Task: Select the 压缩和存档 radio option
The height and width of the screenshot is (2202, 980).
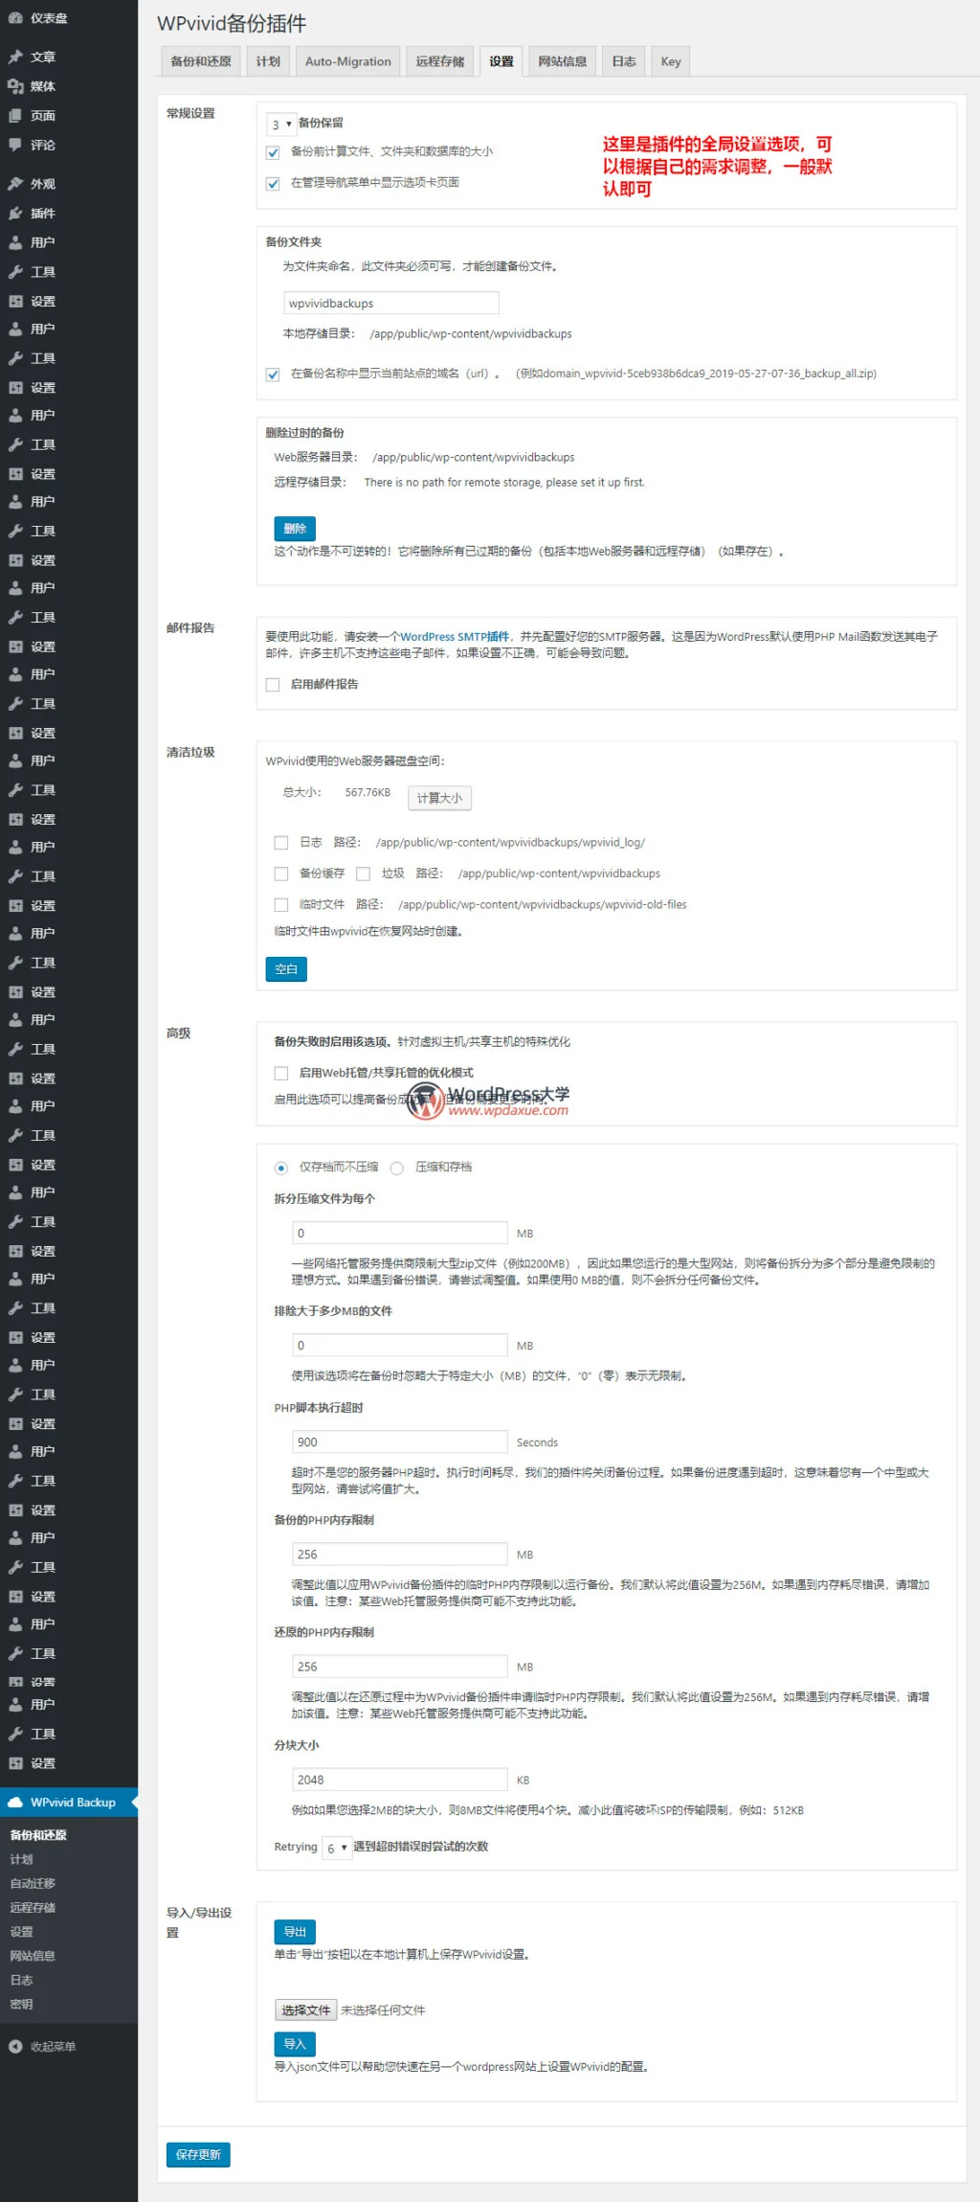Action: coord(396,1168)
